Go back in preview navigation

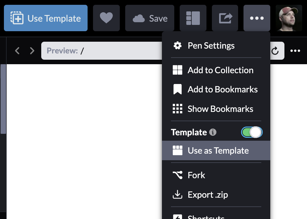[17, 51]
